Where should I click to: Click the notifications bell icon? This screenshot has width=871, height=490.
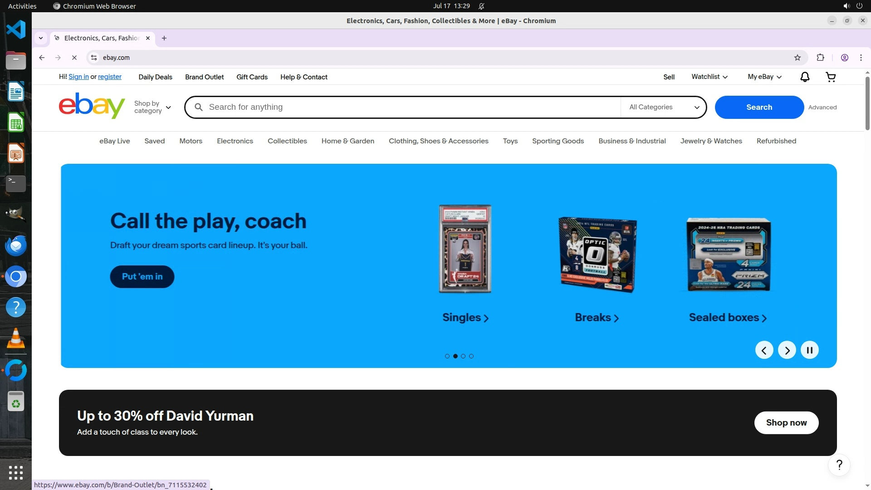[804, 77]
